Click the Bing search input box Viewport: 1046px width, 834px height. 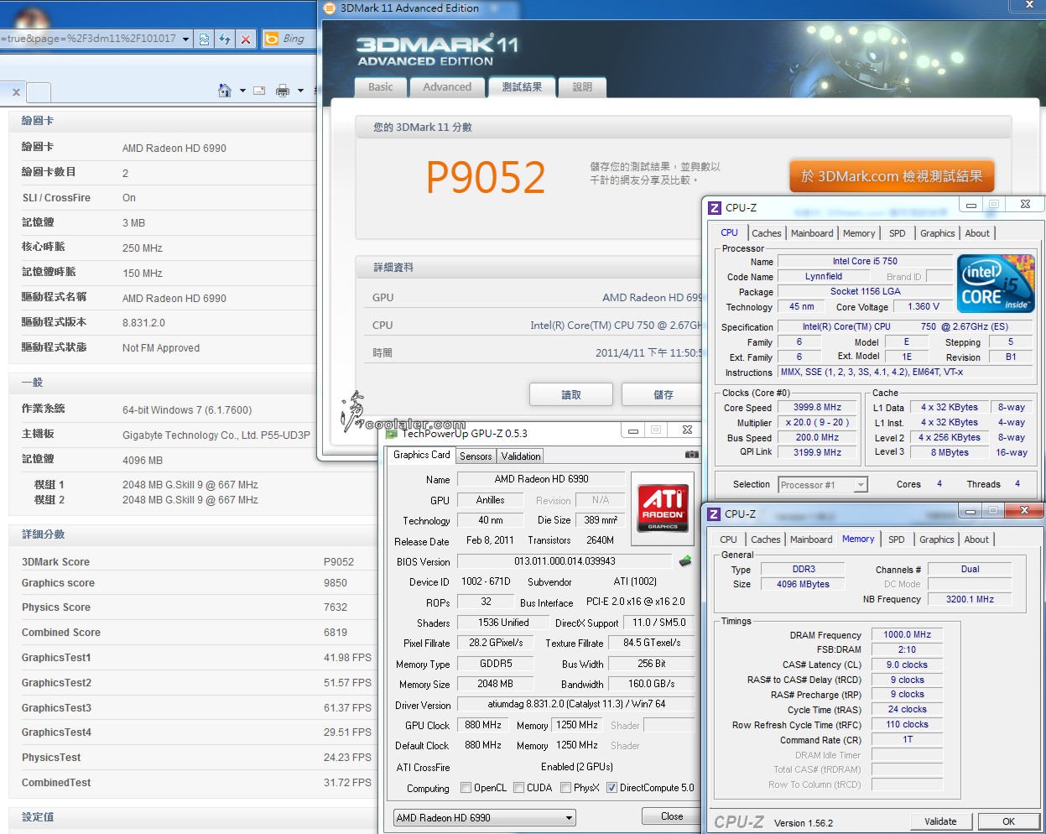click(298, 39)
